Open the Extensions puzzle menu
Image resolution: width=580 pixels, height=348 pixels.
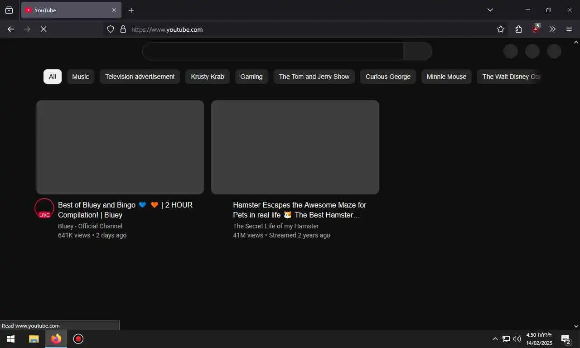(x=518, y=29)
